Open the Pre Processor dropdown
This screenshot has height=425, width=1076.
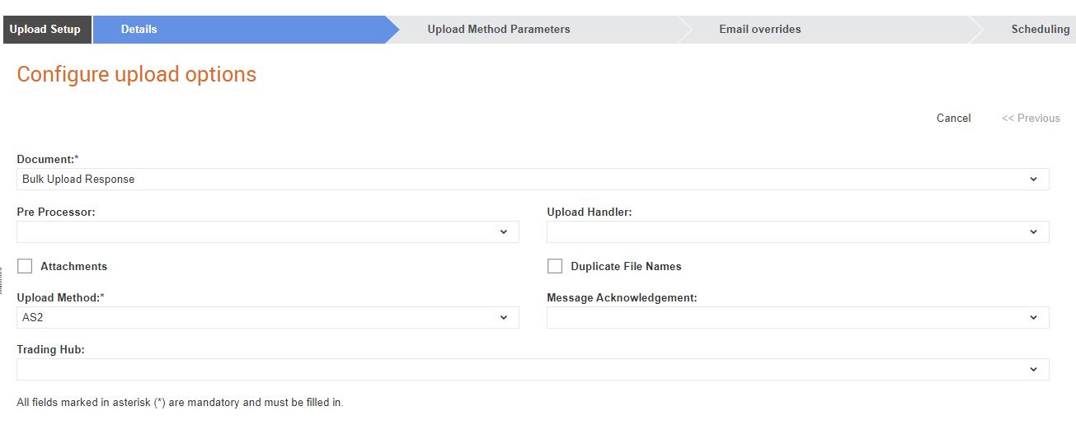(268, 232)
